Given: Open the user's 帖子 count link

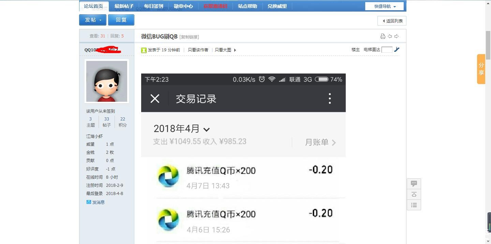Looking at the screenshot, I should [x=107, y=122].
